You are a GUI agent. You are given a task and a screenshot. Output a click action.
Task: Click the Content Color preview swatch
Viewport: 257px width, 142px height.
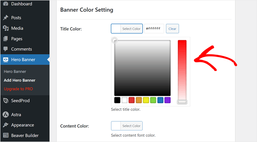tap(116, 126)
